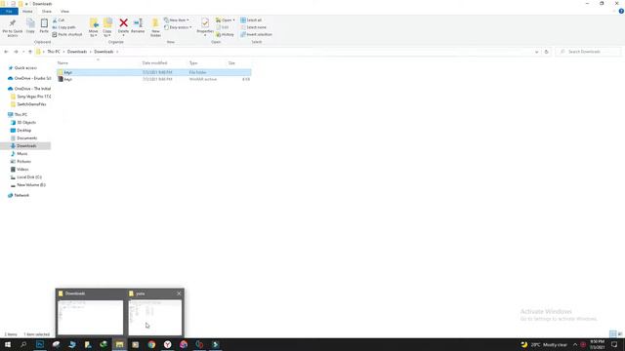Click Select all in ribbon
The image size is (625, 351).
251,19
